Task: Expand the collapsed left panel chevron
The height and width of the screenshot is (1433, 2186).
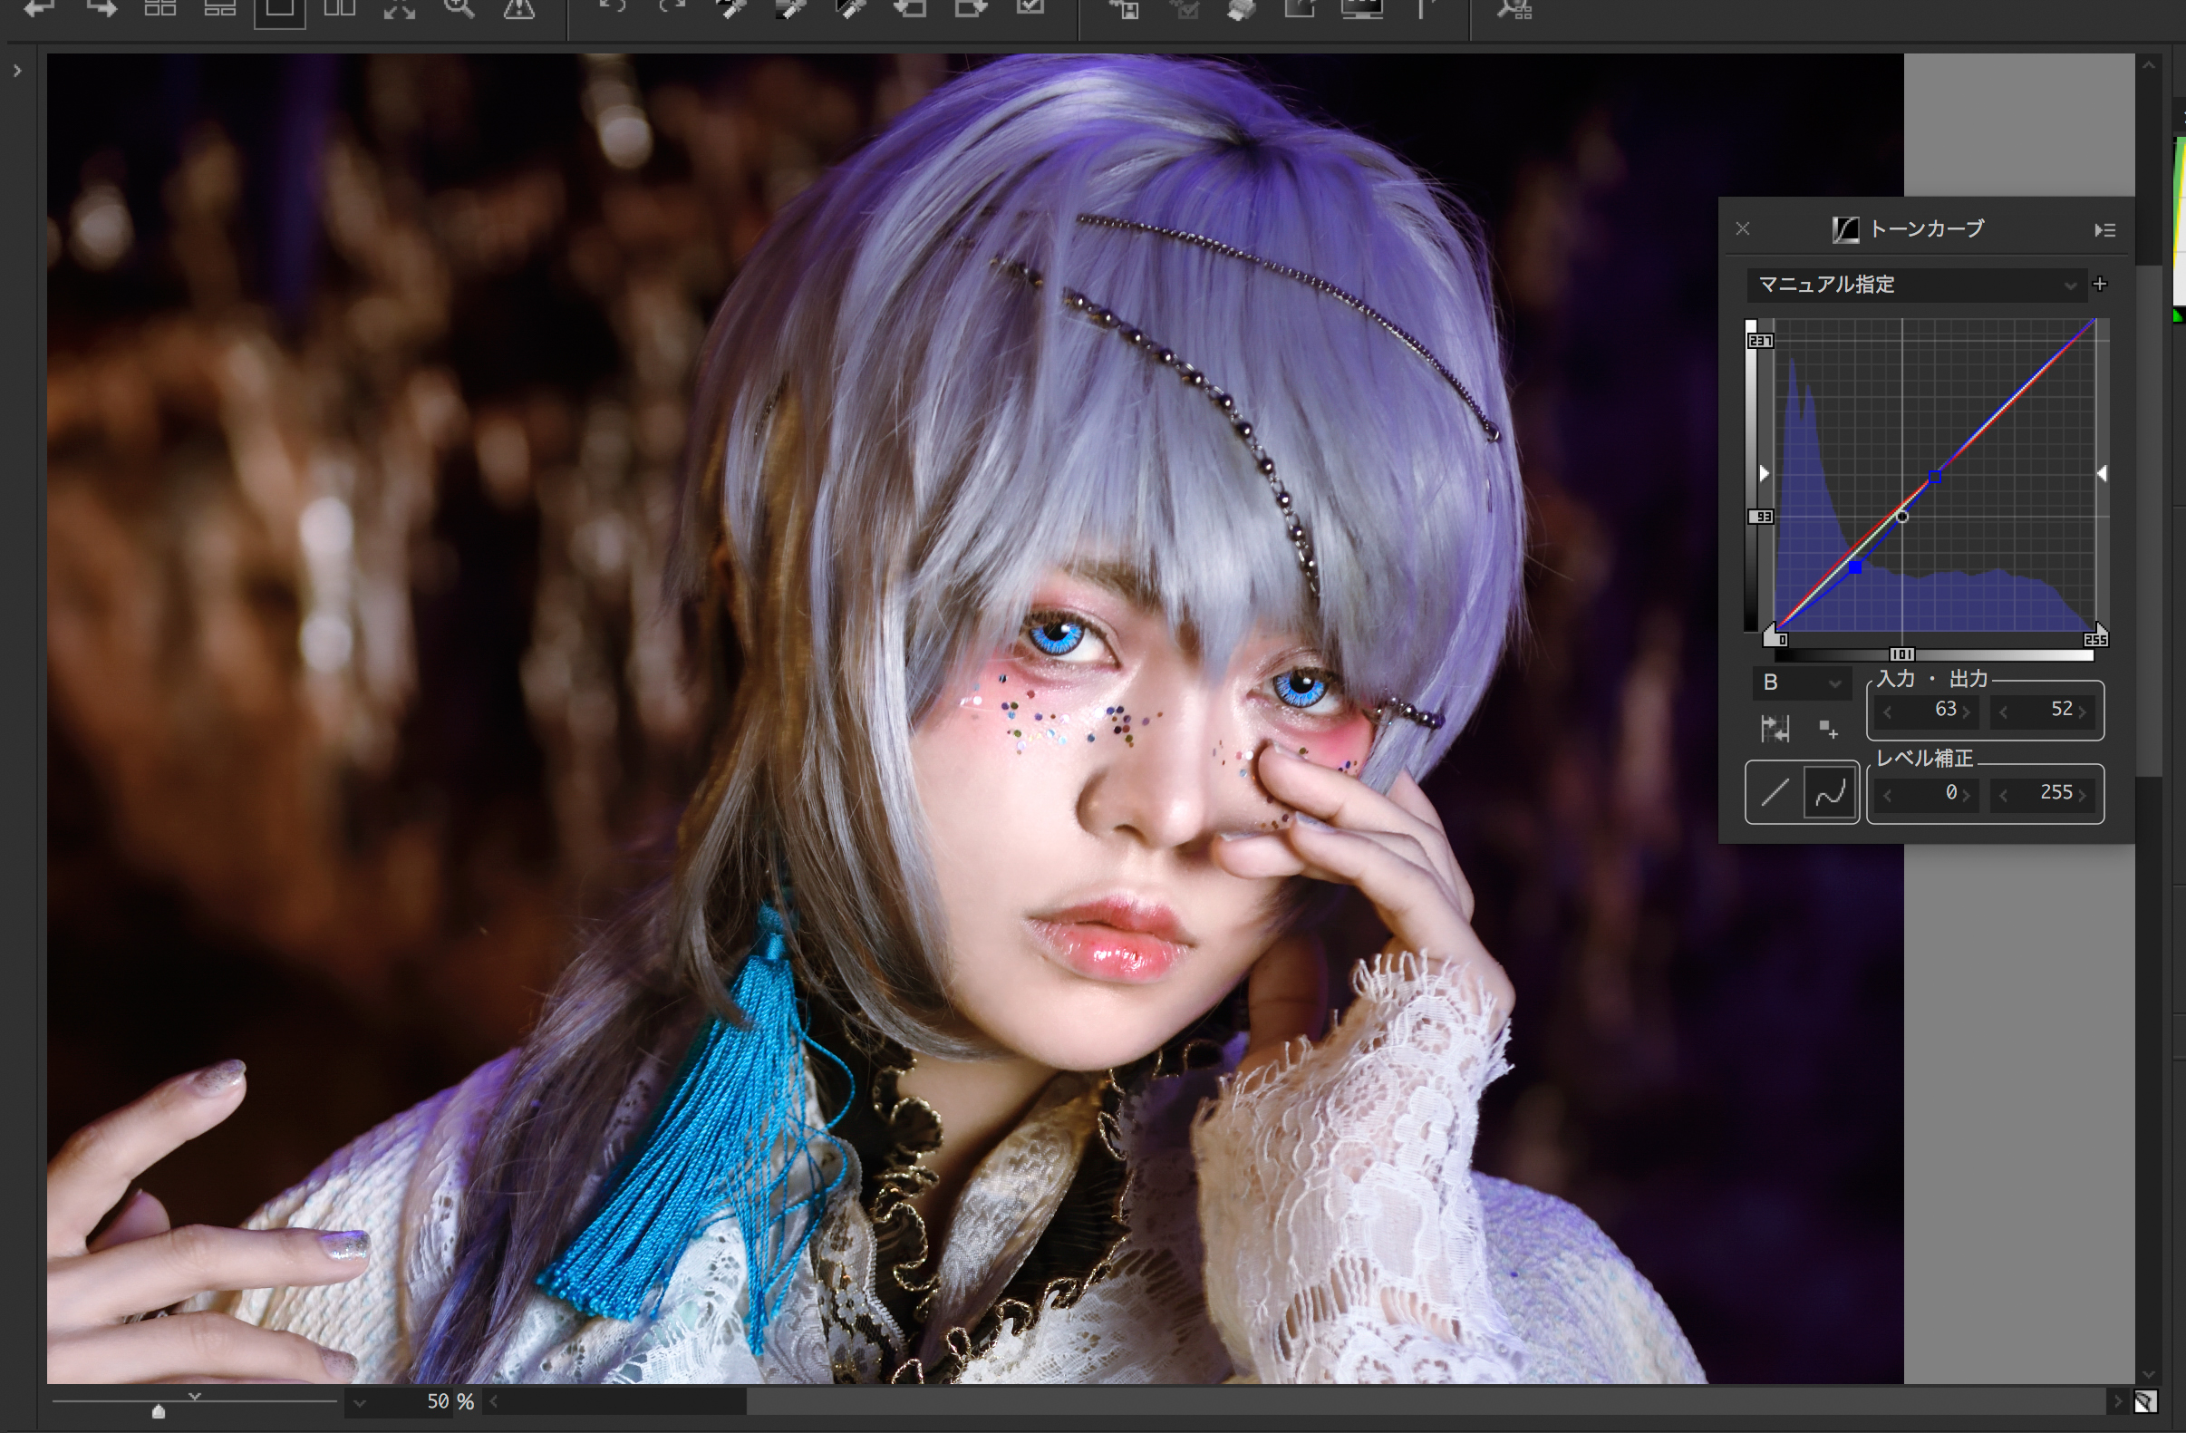Action: (x=17, y=71)
